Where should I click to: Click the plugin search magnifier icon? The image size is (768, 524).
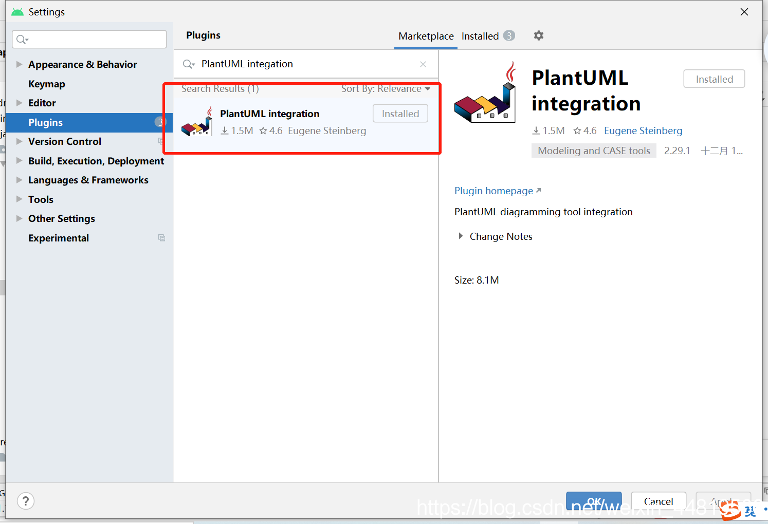[x=189, y=64]
